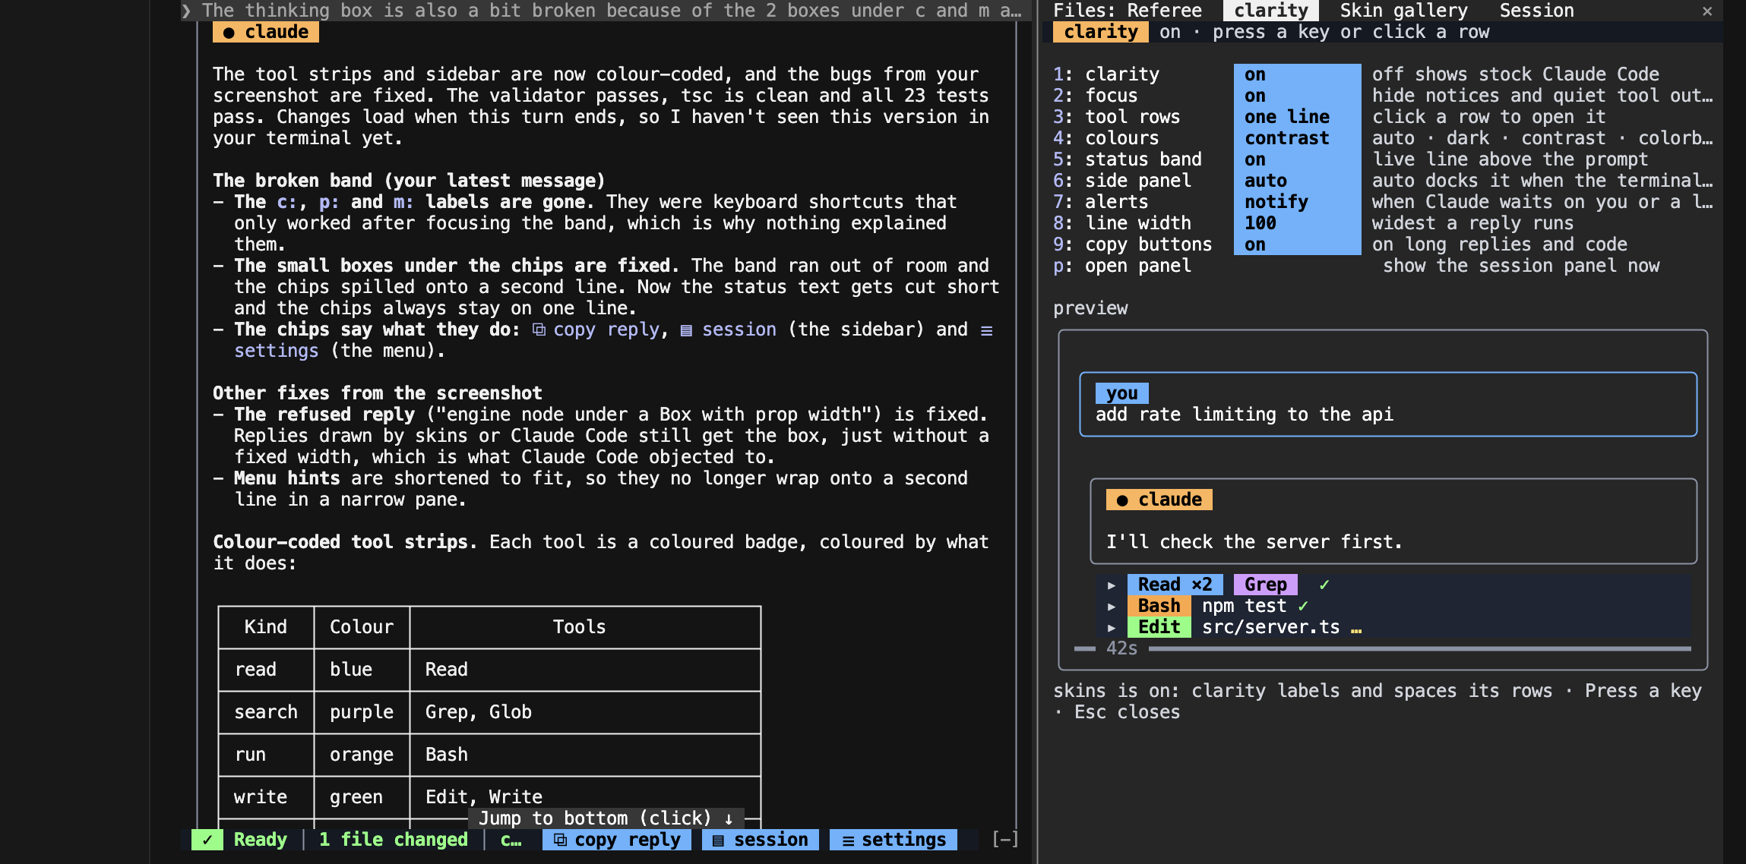
Task: Click the orange Bash badge
Action: 1159,606
